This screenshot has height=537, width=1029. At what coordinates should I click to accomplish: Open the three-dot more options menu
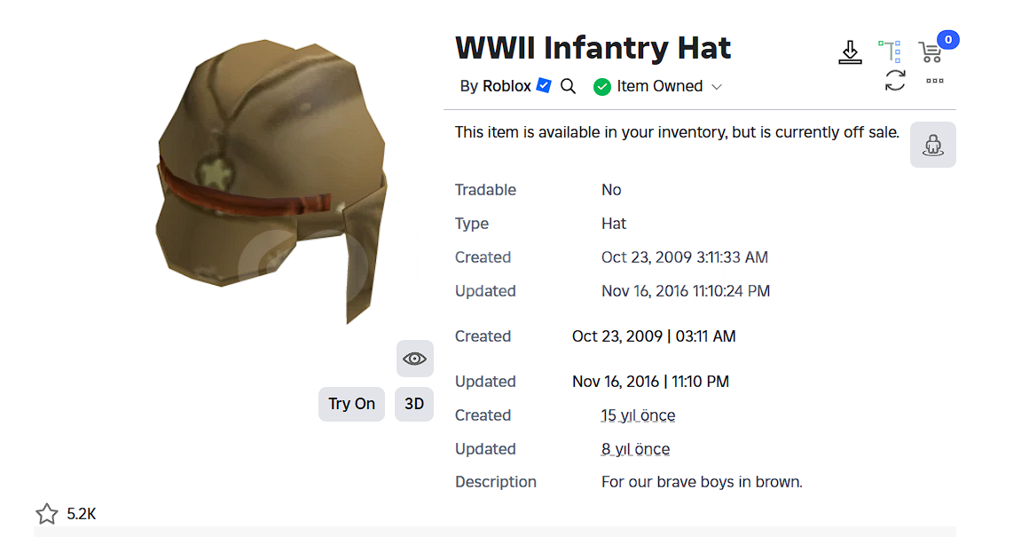click(x=934, y=81)
